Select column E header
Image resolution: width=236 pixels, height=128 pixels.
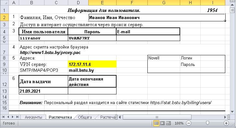102,3
